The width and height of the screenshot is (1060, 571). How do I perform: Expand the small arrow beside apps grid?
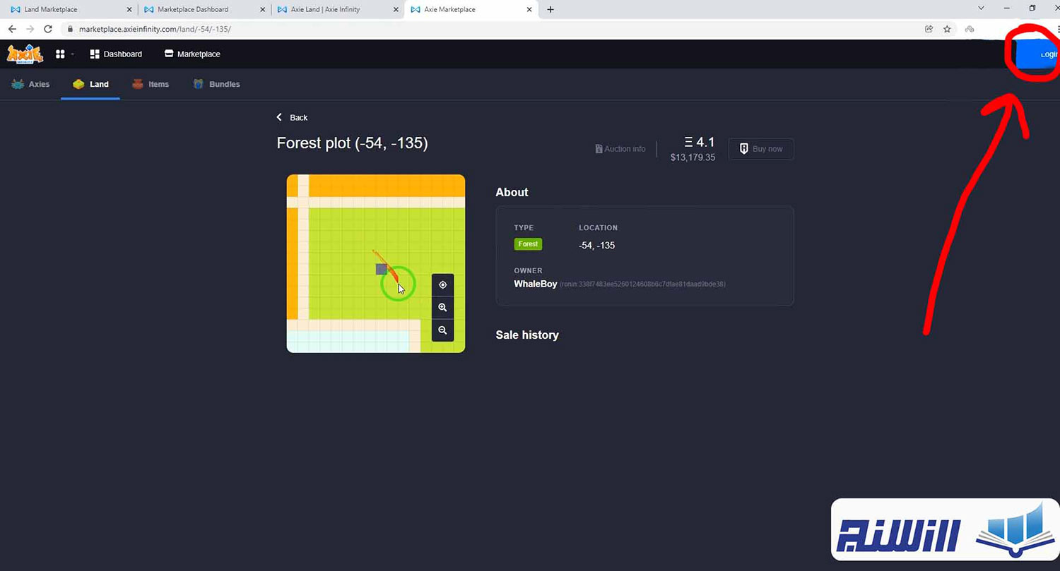coord(73,54)
